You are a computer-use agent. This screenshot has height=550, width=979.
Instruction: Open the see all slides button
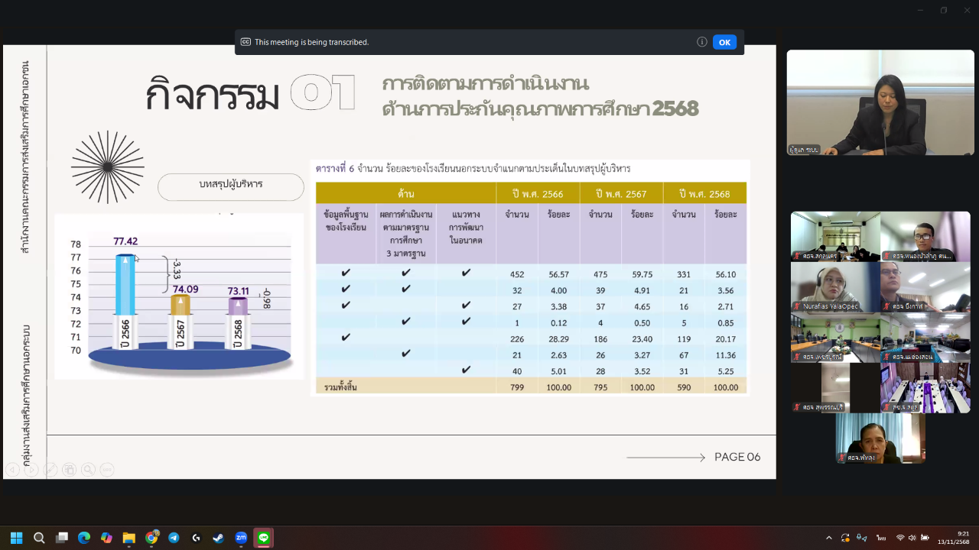coord(70,470)
